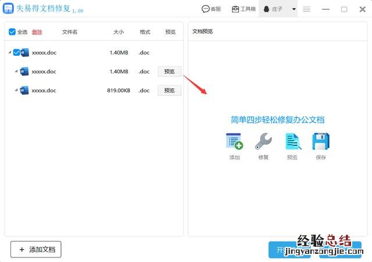Screen dimensions: 372x262
Task: Collapse the top-level xxxxx.doc tree row
Action: [x=9, y=53]
